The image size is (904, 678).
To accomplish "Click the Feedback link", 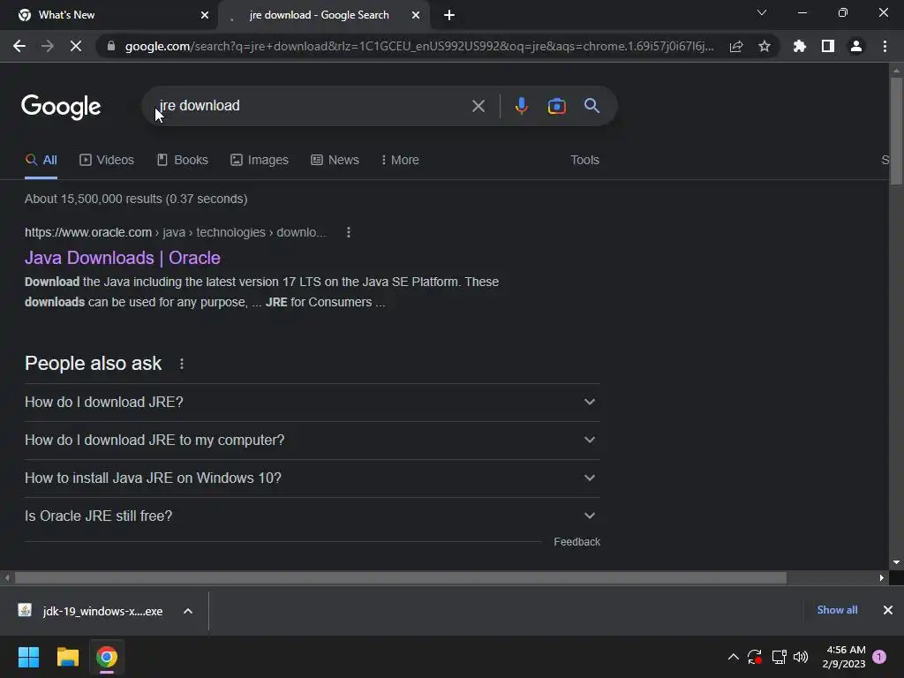I will [577, 542].
